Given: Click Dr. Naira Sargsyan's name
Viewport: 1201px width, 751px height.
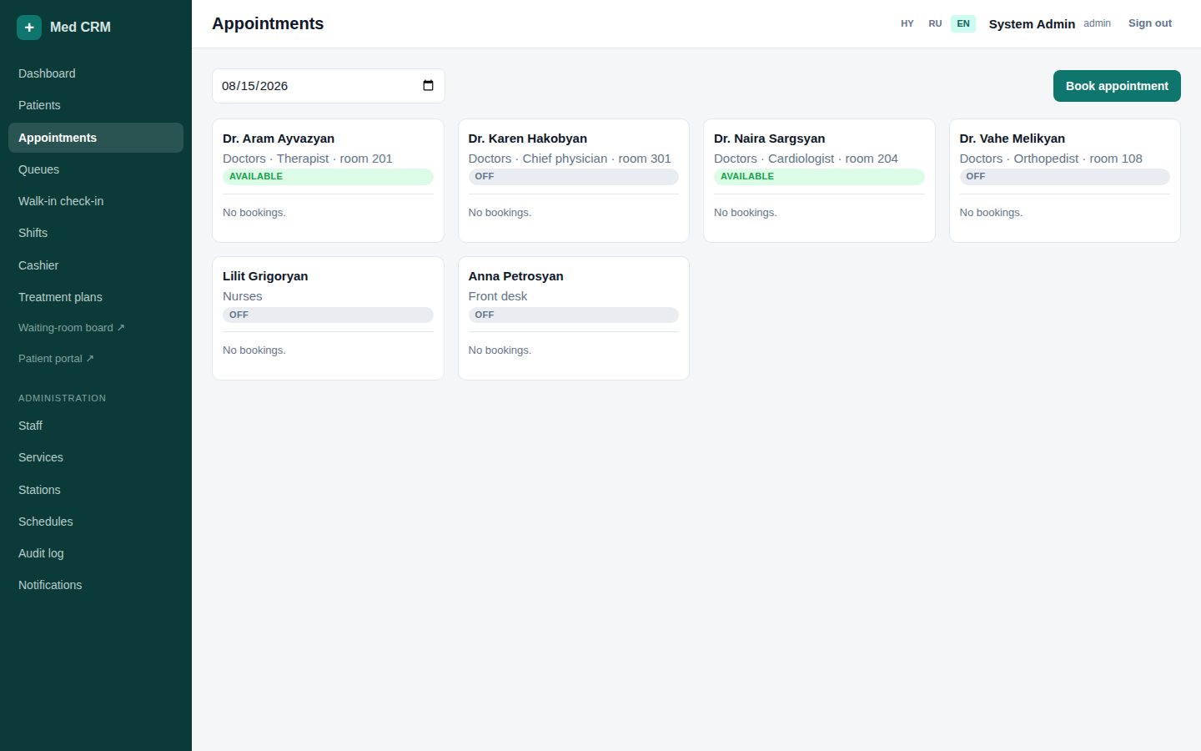Looking at the screenshot, I should 770,139.
